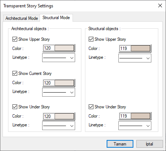Open Linetype dropdown for architectural current story
Screen dimensions: 166x151
(x=59, y=92)
